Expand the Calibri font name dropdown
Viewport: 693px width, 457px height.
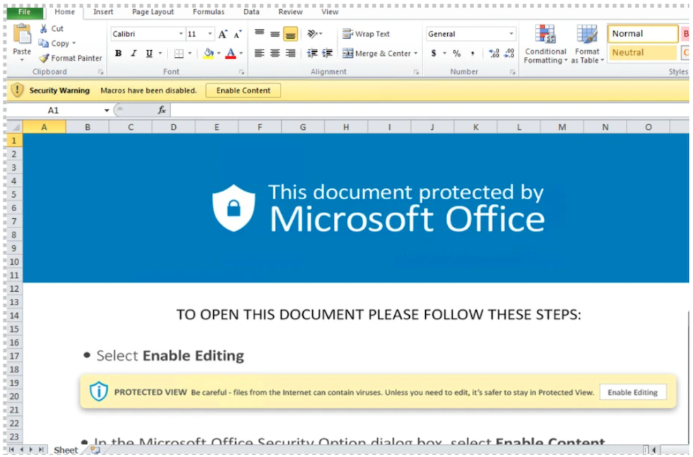(x=181, y=34)
